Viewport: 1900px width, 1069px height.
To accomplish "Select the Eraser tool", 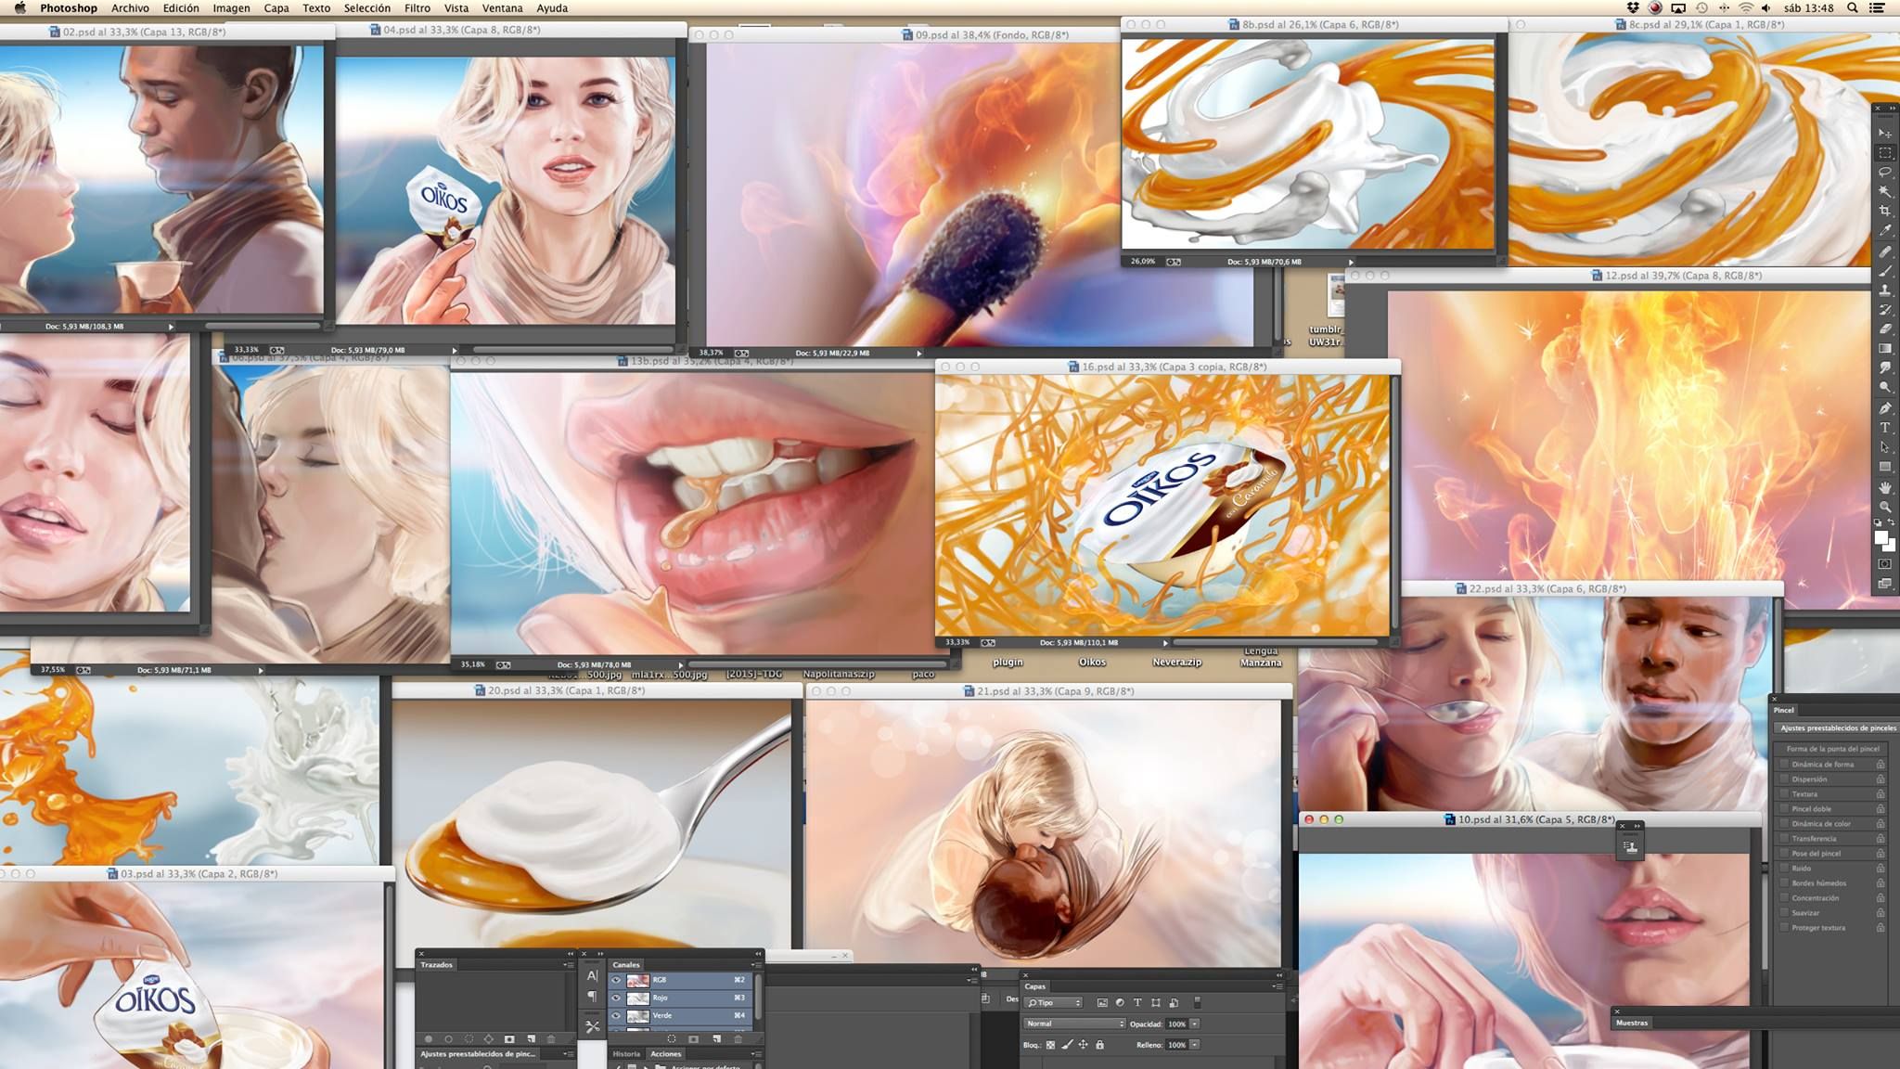I will (x=1885, y=328).
